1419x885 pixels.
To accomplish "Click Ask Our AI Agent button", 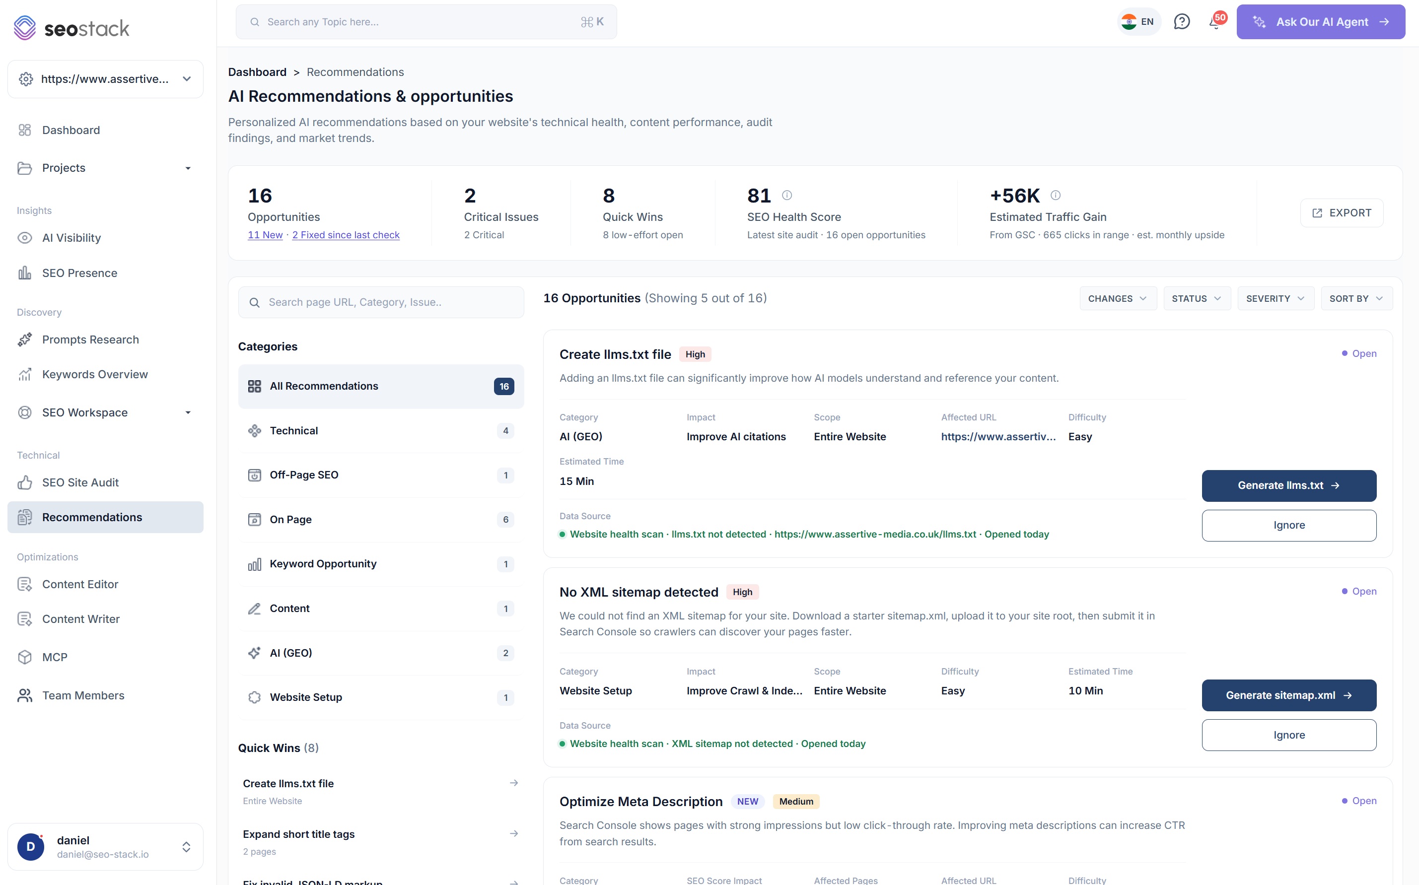I will point(1320,22).
